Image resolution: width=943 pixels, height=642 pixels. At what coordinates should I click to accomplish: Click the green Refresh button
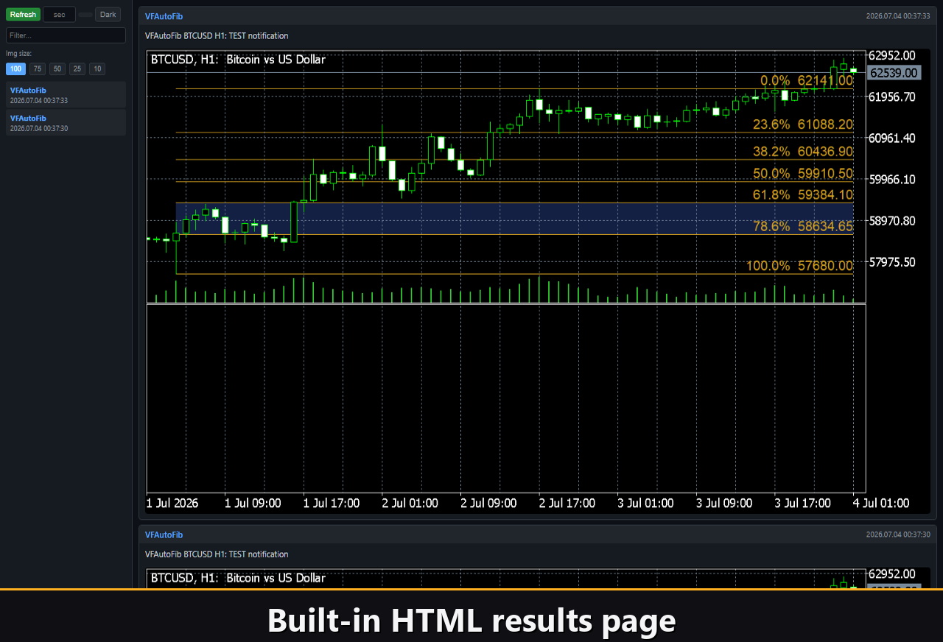(23, 15)
